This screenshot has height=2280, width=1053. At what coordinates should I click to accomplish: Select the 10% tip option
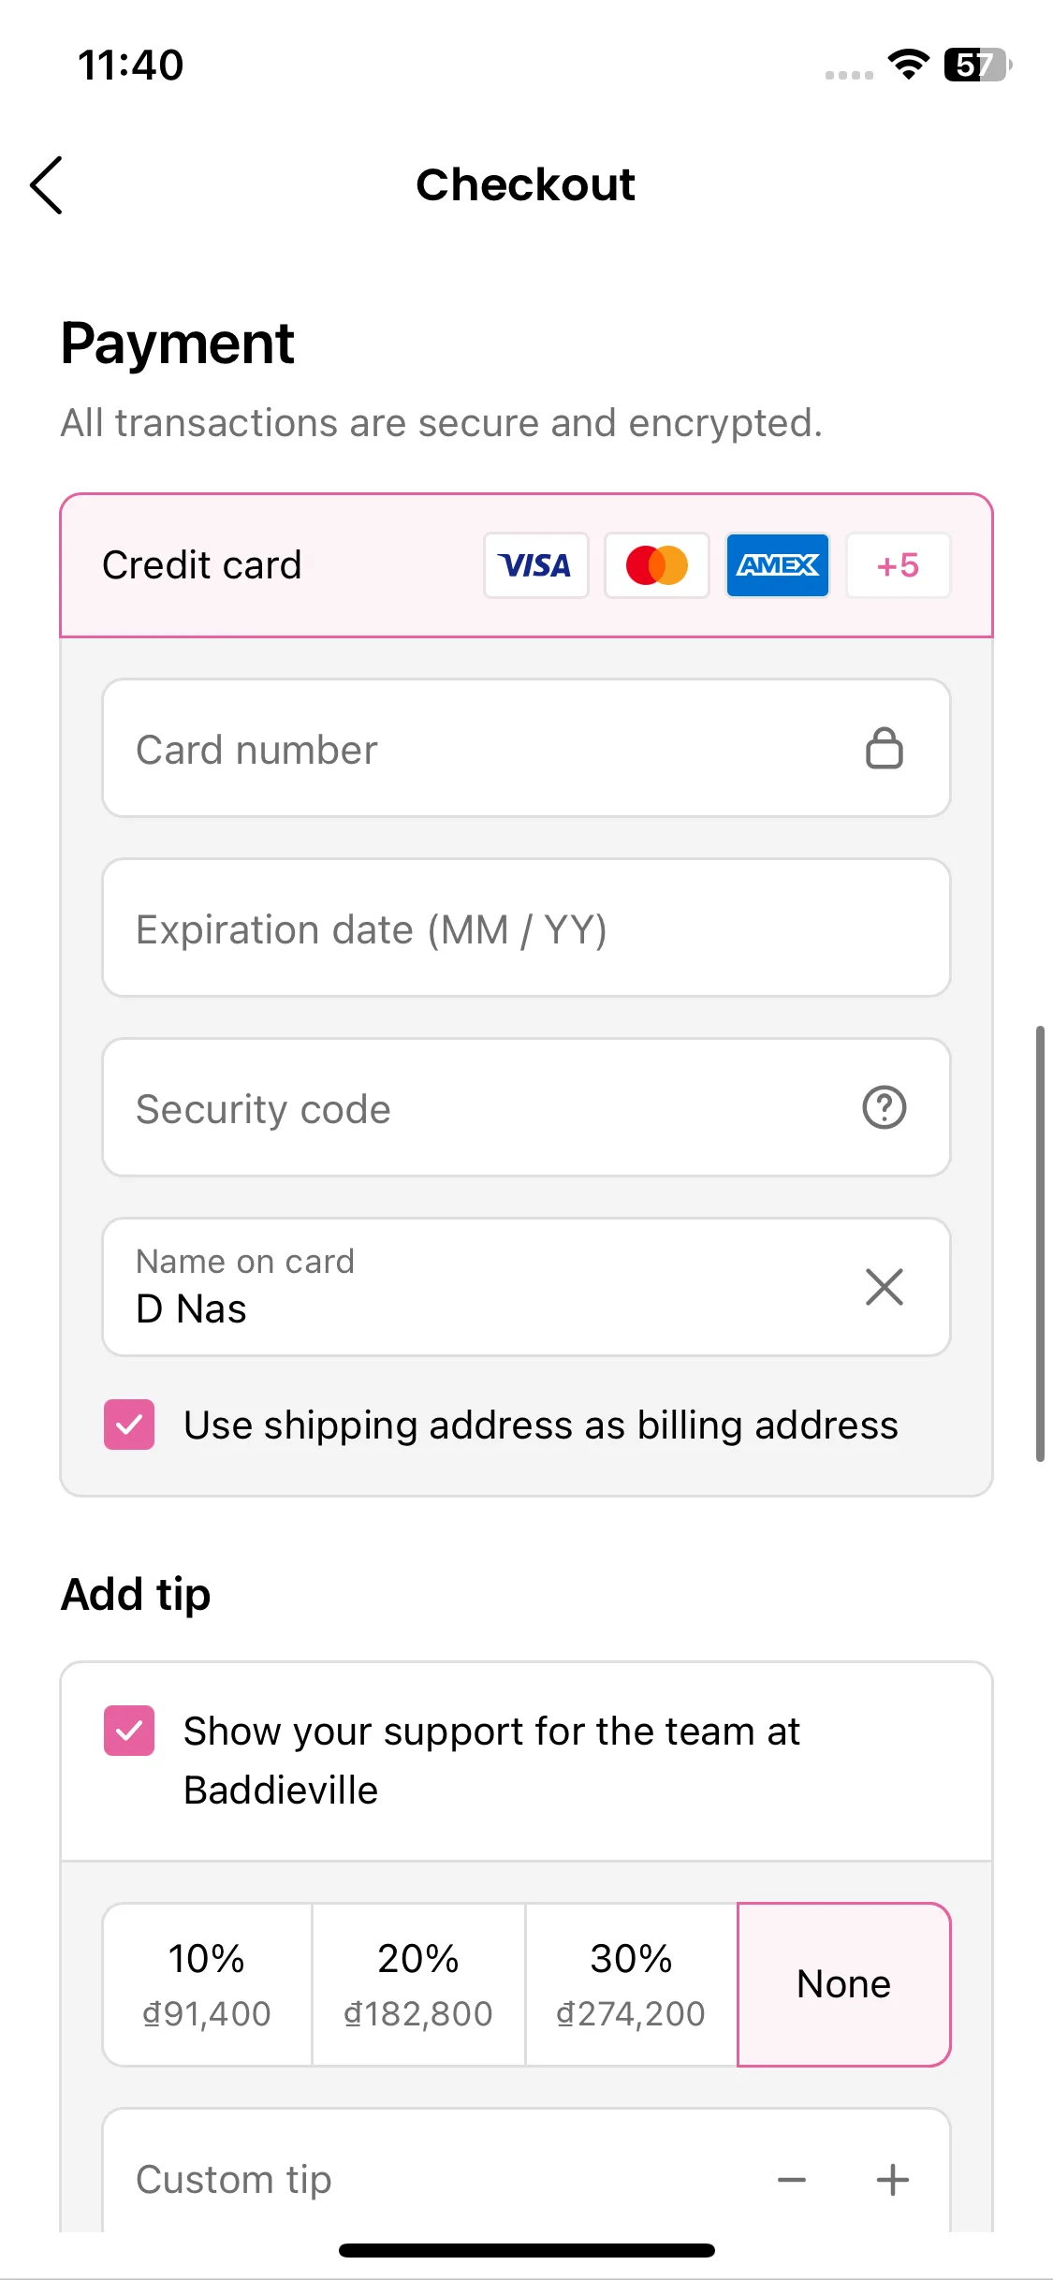pyautogui.click(x=207, y=1984)
